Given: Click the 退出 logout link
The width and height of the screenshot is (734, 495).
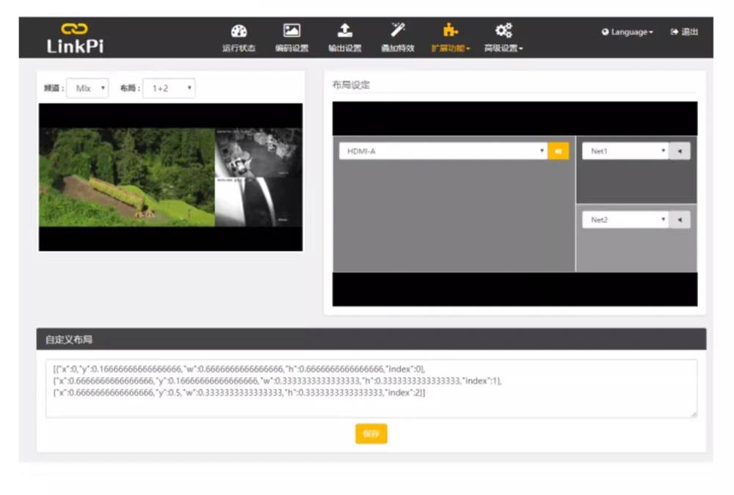Looking at the screenshot, I should pos(684,32).
